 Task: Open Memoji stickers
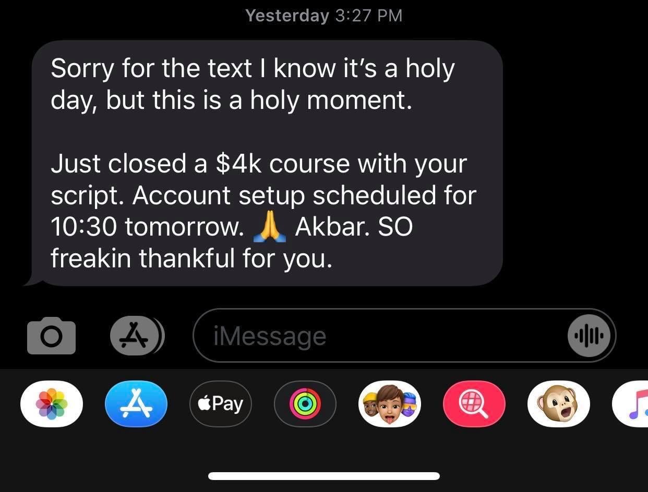[390, 404]
